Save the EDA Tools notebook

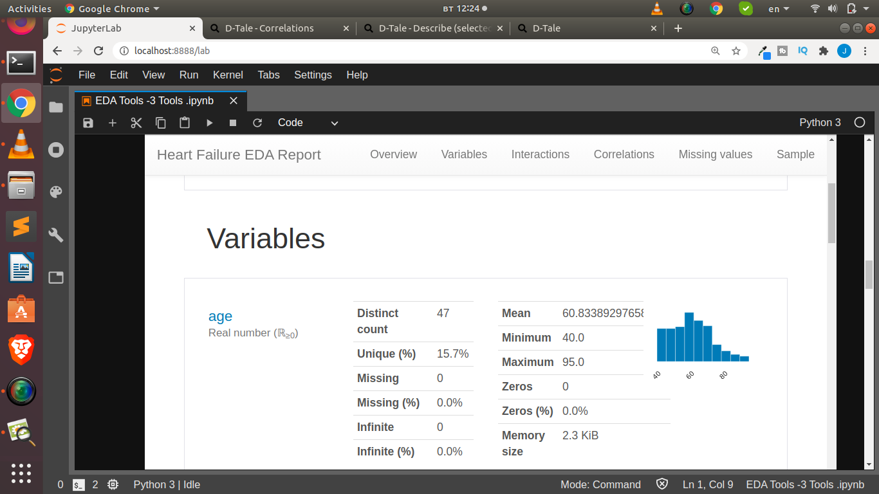tap(88, 122)
